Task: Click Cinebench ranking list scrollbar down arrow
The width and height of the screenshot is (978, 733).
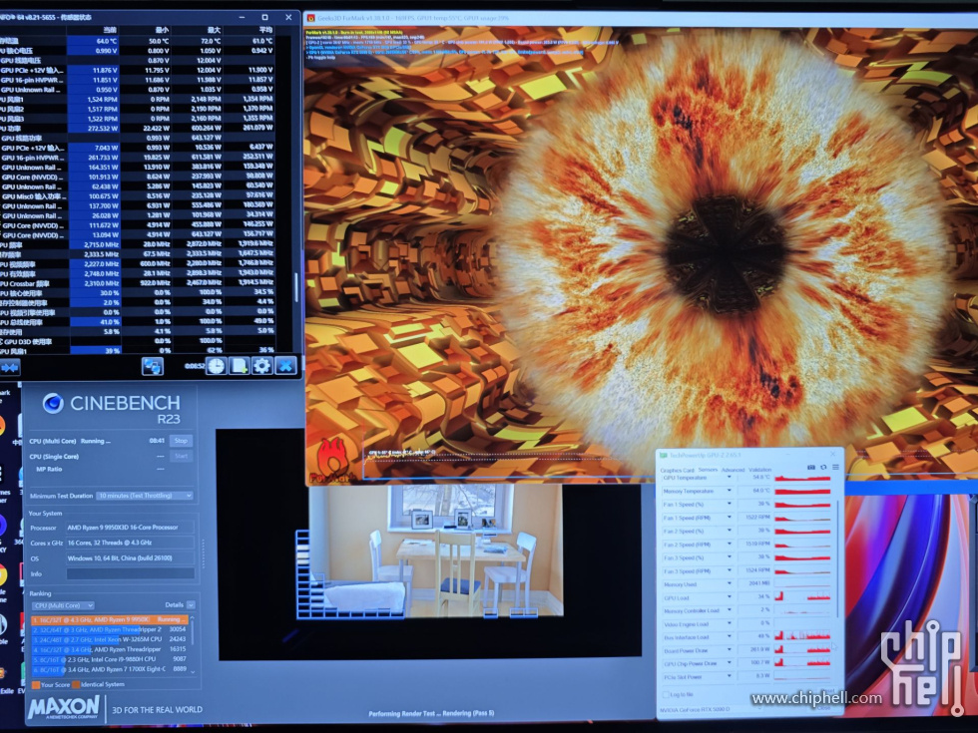Action: pos(192,672)
